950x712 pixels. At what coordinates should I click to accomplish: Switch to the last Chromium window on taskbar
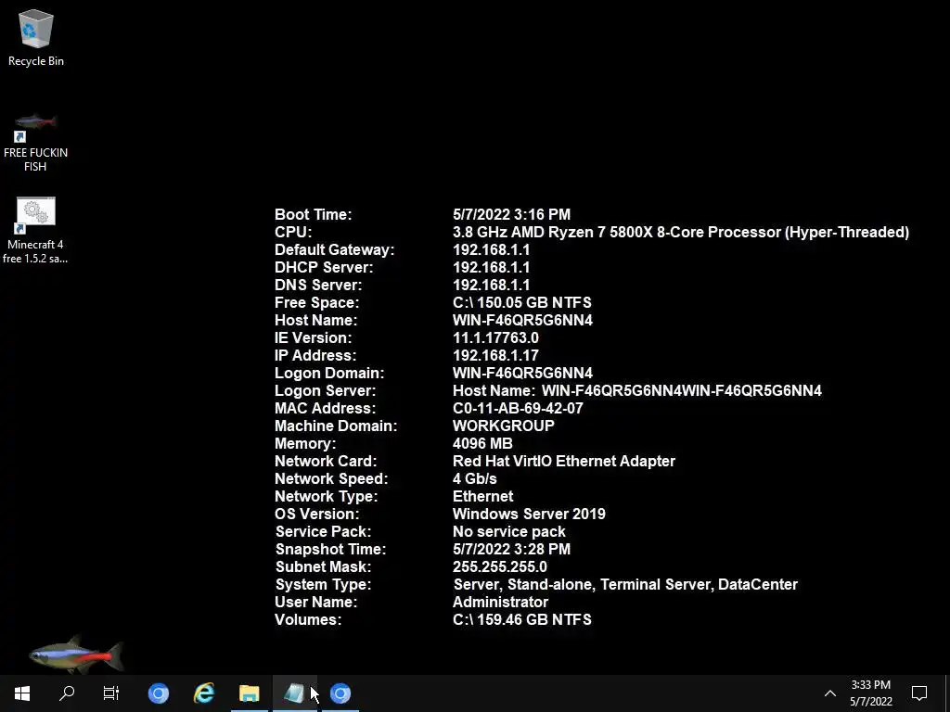(340, 693)
